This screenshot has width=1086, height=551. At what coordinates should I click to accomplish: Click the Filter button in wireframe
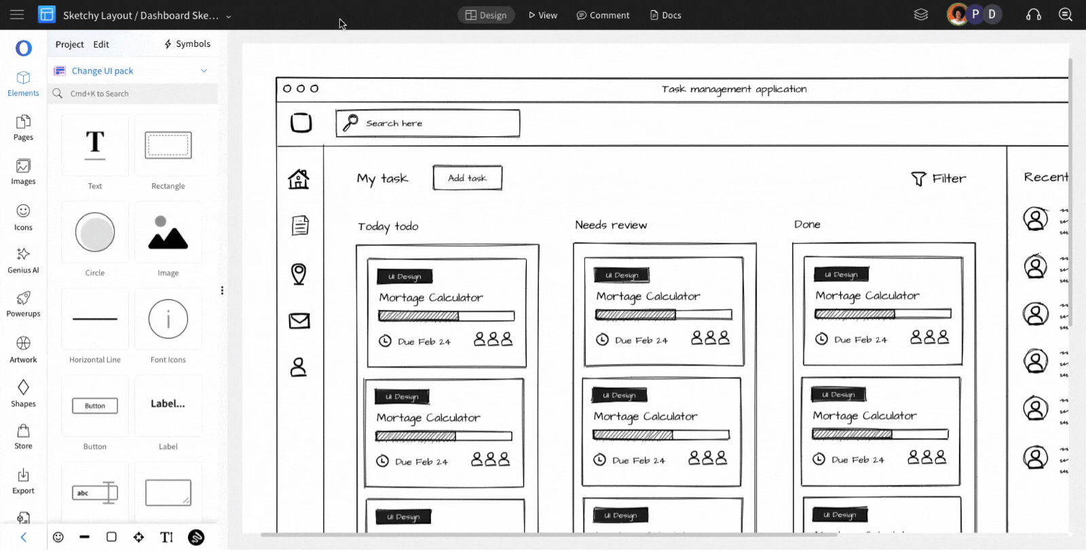[939, 178]
